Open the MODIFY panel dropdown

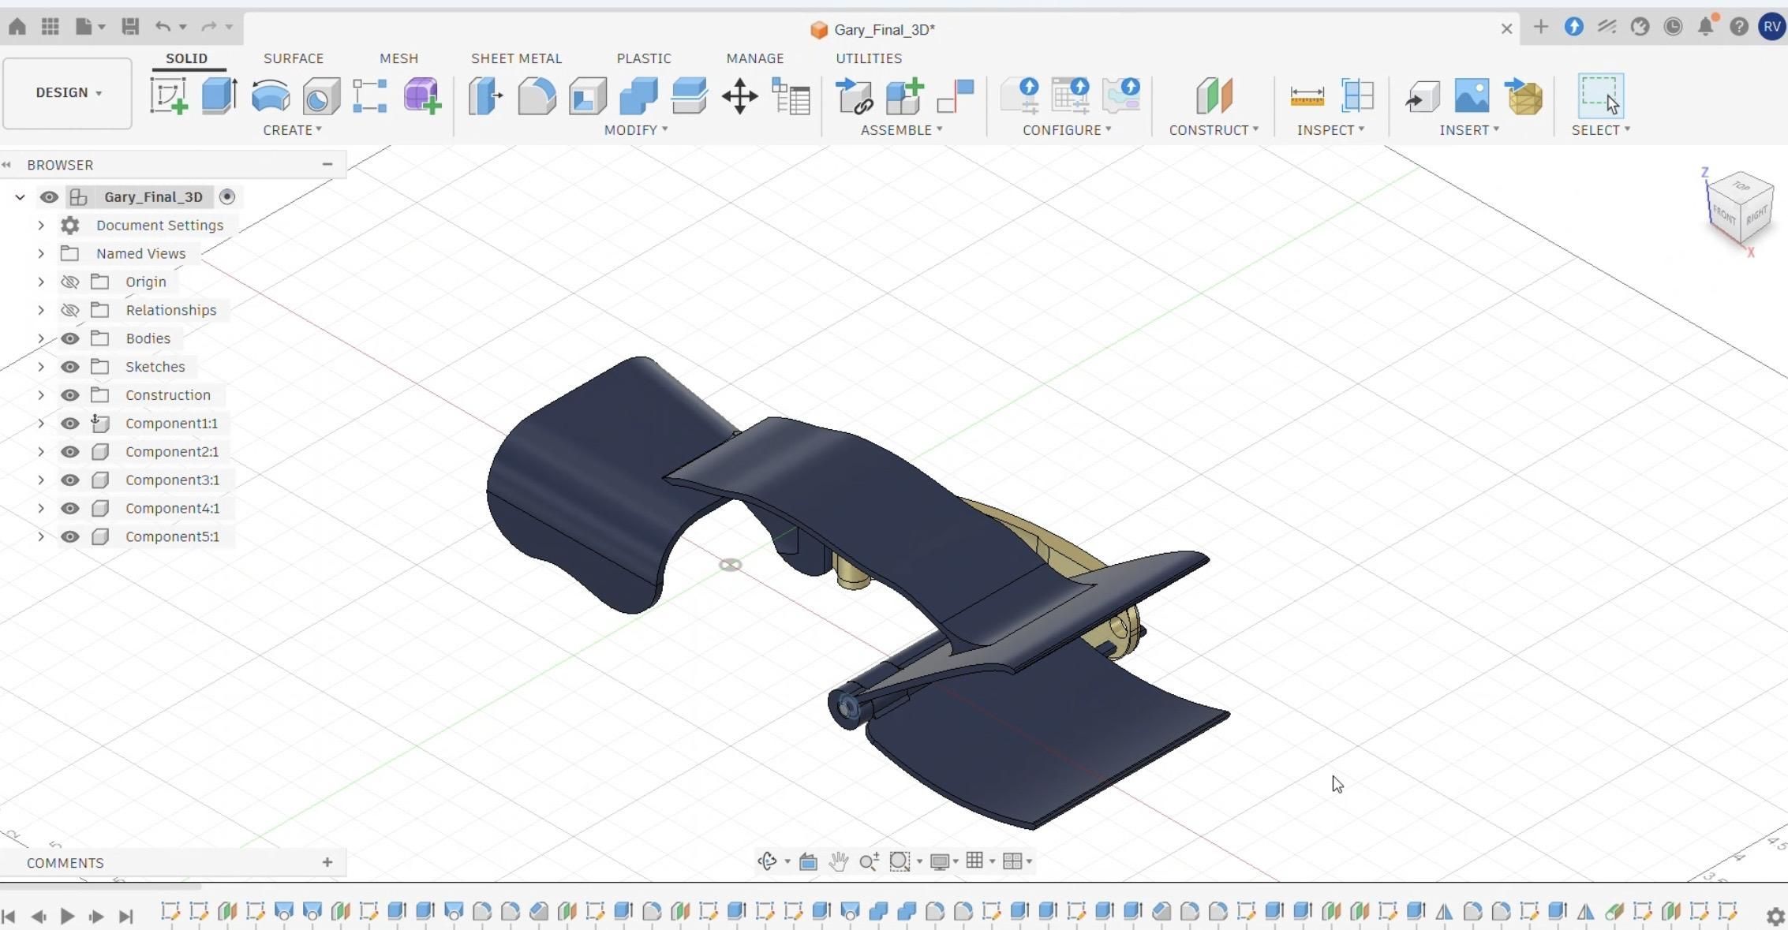point(636,130)
